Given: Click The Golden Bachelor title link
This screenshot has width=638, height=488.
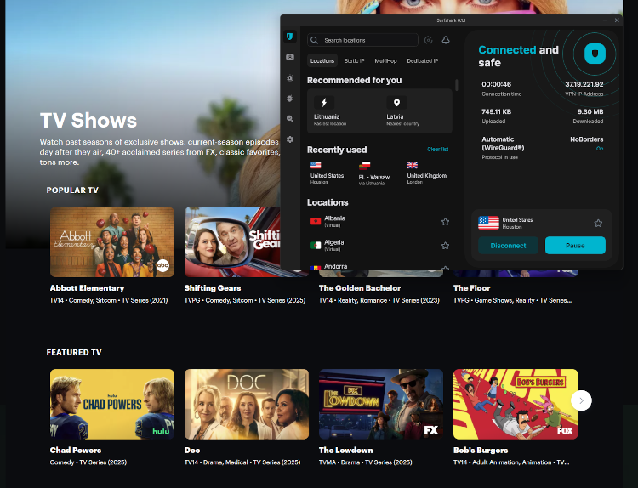Looking at the screenshot, I should pyautogui.click(x=360, y=288).
